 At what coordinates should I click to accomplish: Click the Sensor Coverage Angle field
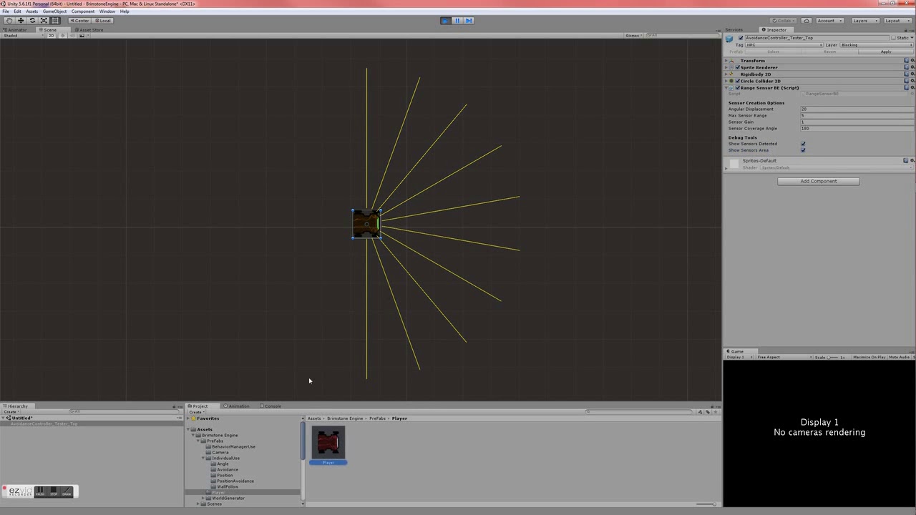point(857,128)
